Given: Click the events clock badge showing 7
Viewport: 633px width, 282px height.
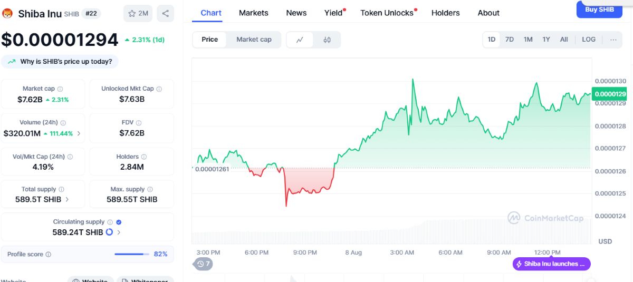Looking at the screenshot, I should pos(204,264).
